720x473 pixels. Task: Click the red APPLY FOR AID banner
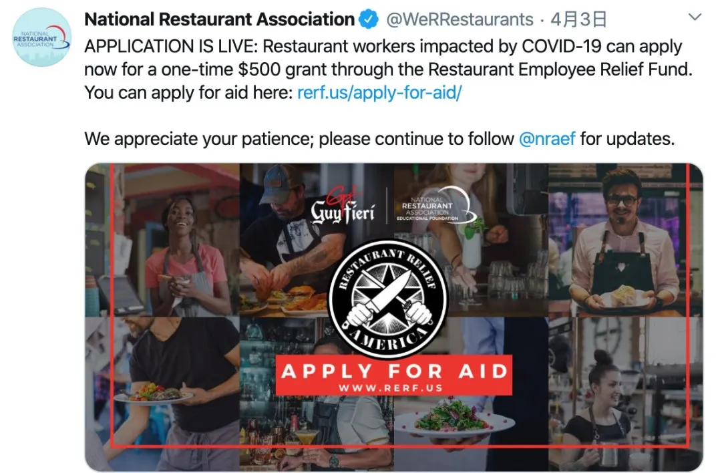(394, 375)
